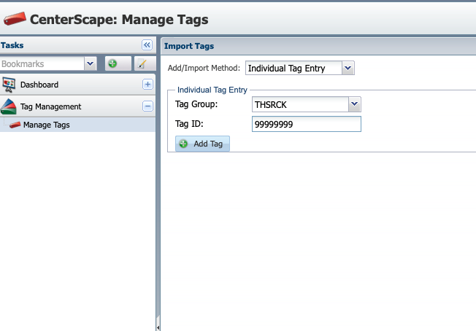The width and height of the screenshot is (476, 331).
Task: Click the red tag icon beside Manage Tags
Action: pyautogui.click(x=15, y=125)
